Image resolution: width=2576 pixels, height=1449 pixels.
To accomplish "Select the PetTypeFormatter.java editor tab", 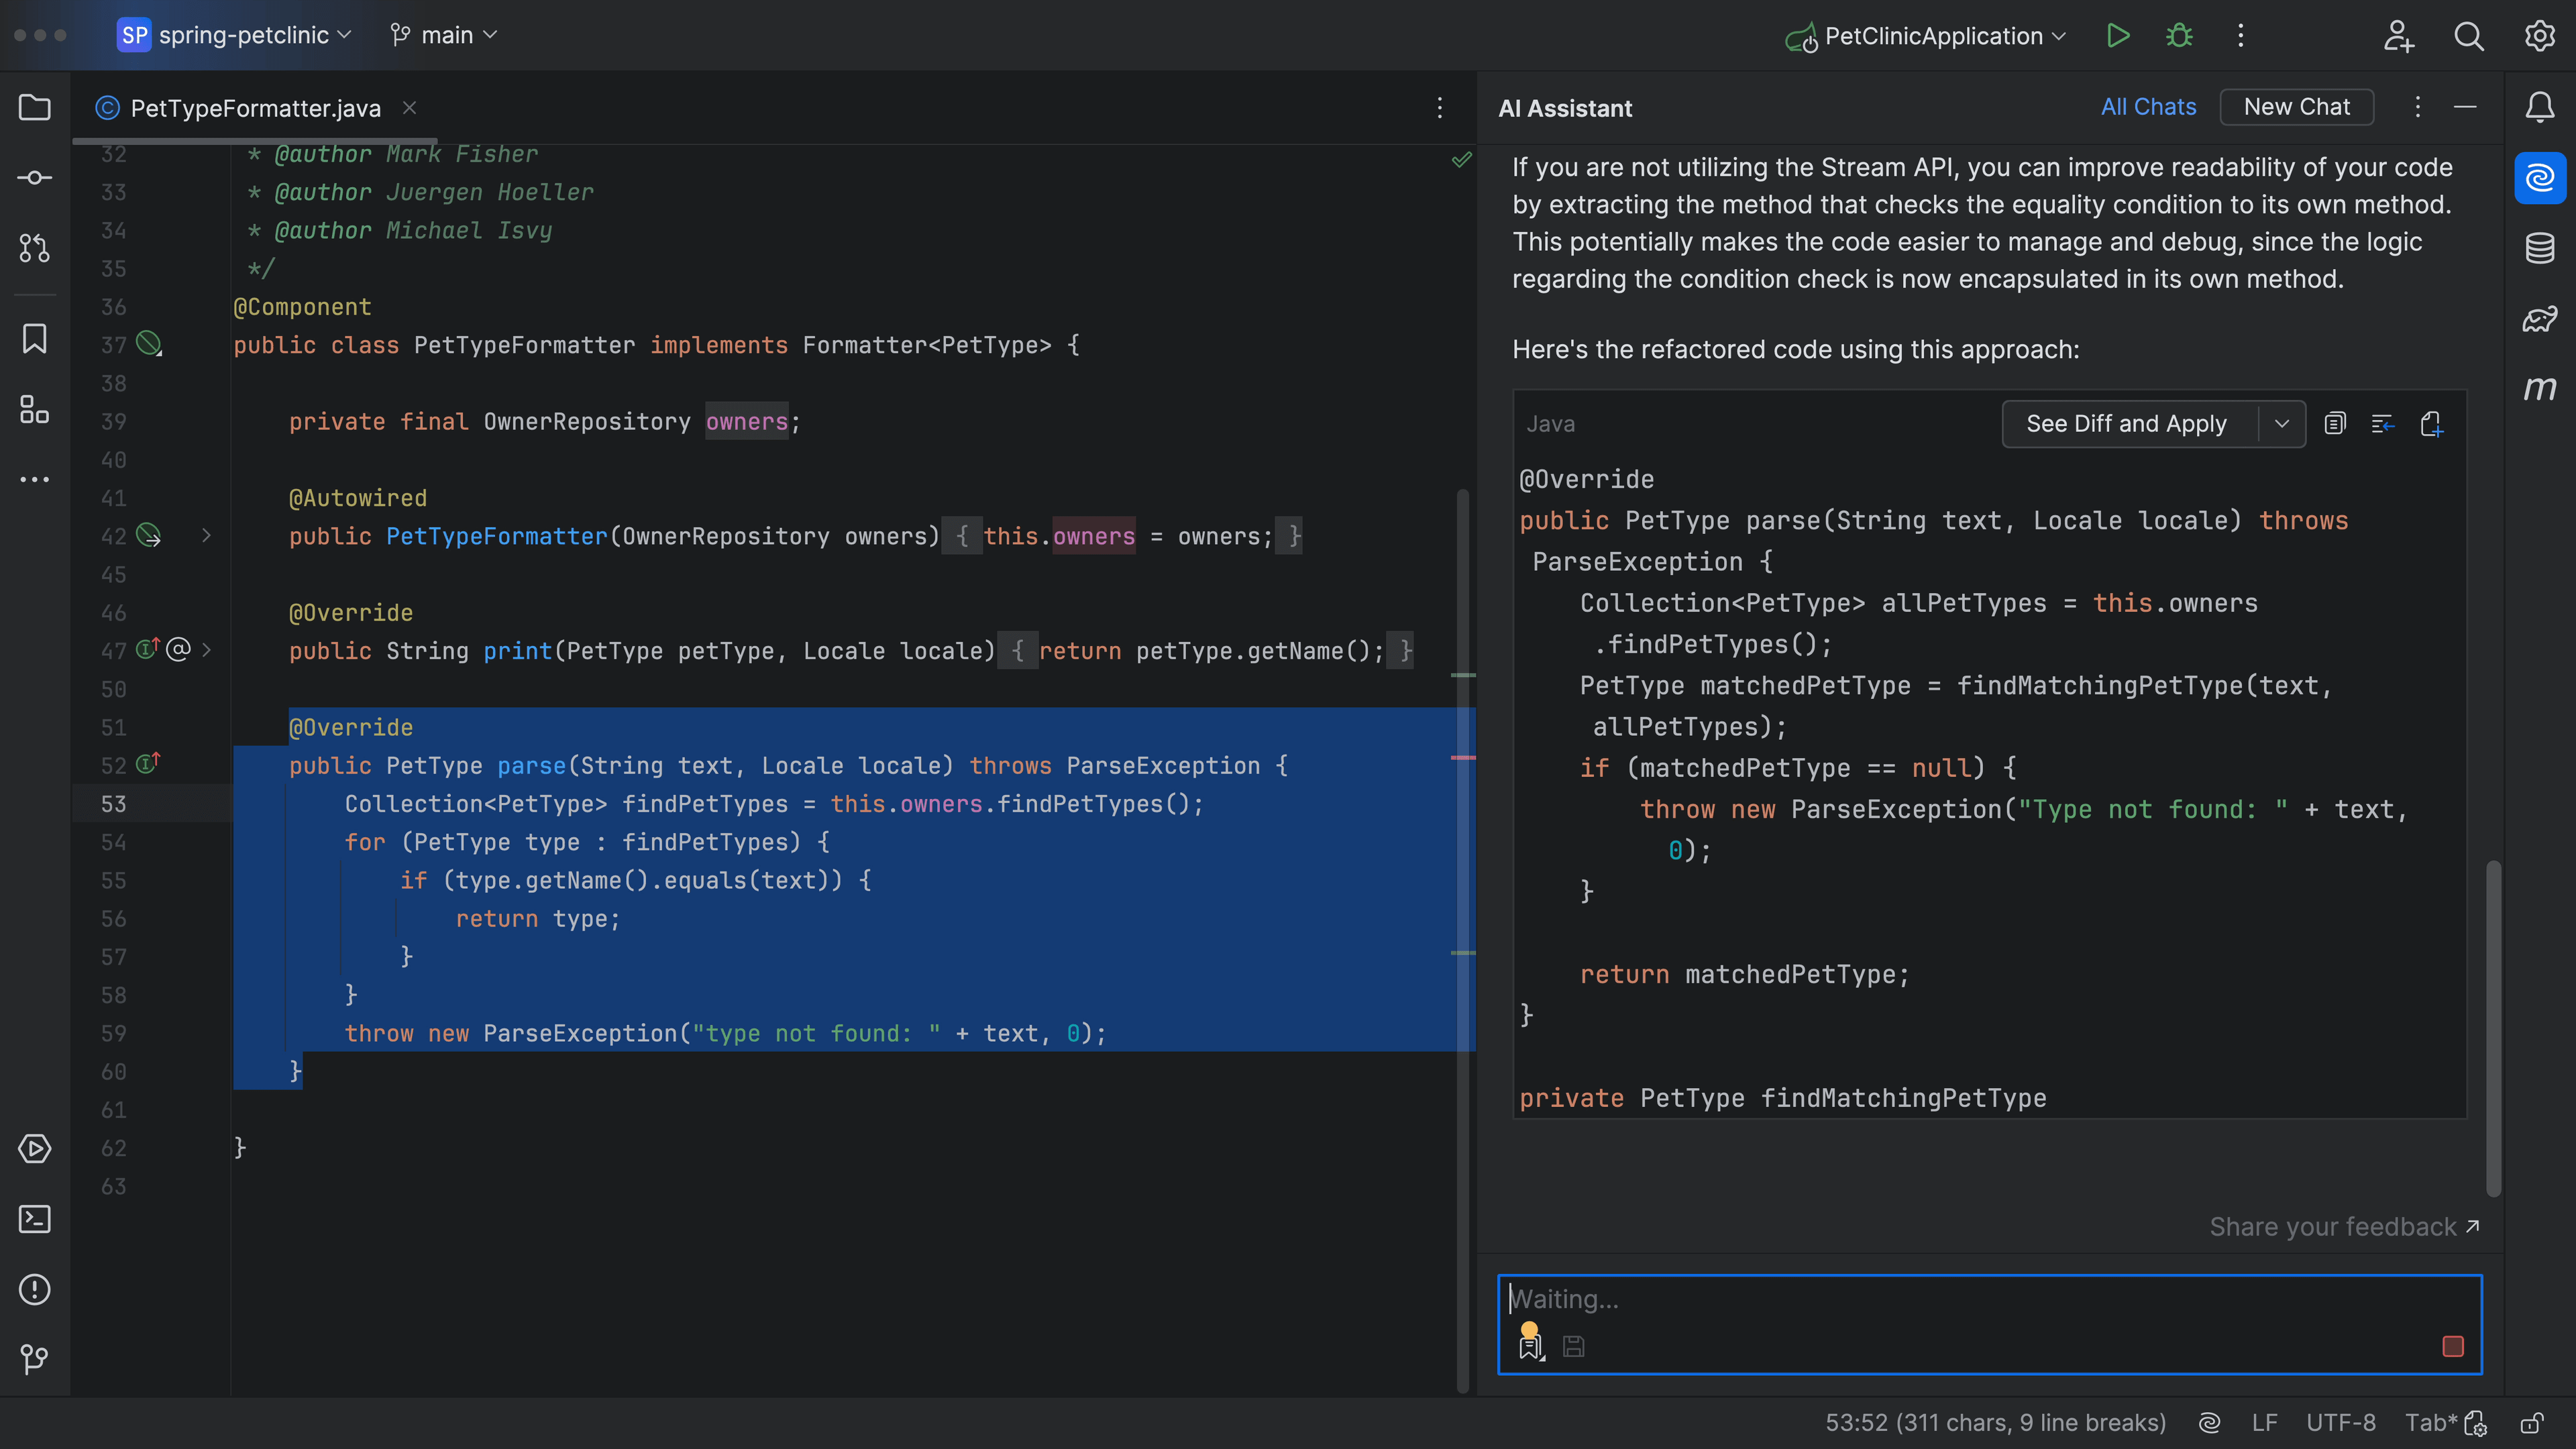I will click(x=255, y=108).
